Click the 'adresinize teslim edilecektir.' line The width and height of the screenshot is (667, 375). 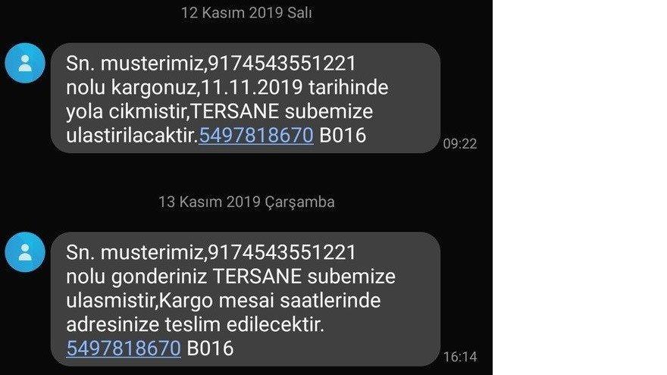pos(196,324)
